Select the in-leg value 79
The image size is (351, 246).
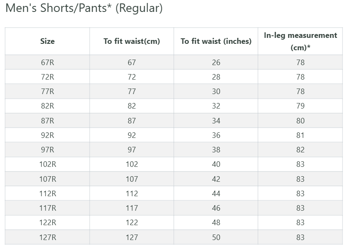click(300, 106)
